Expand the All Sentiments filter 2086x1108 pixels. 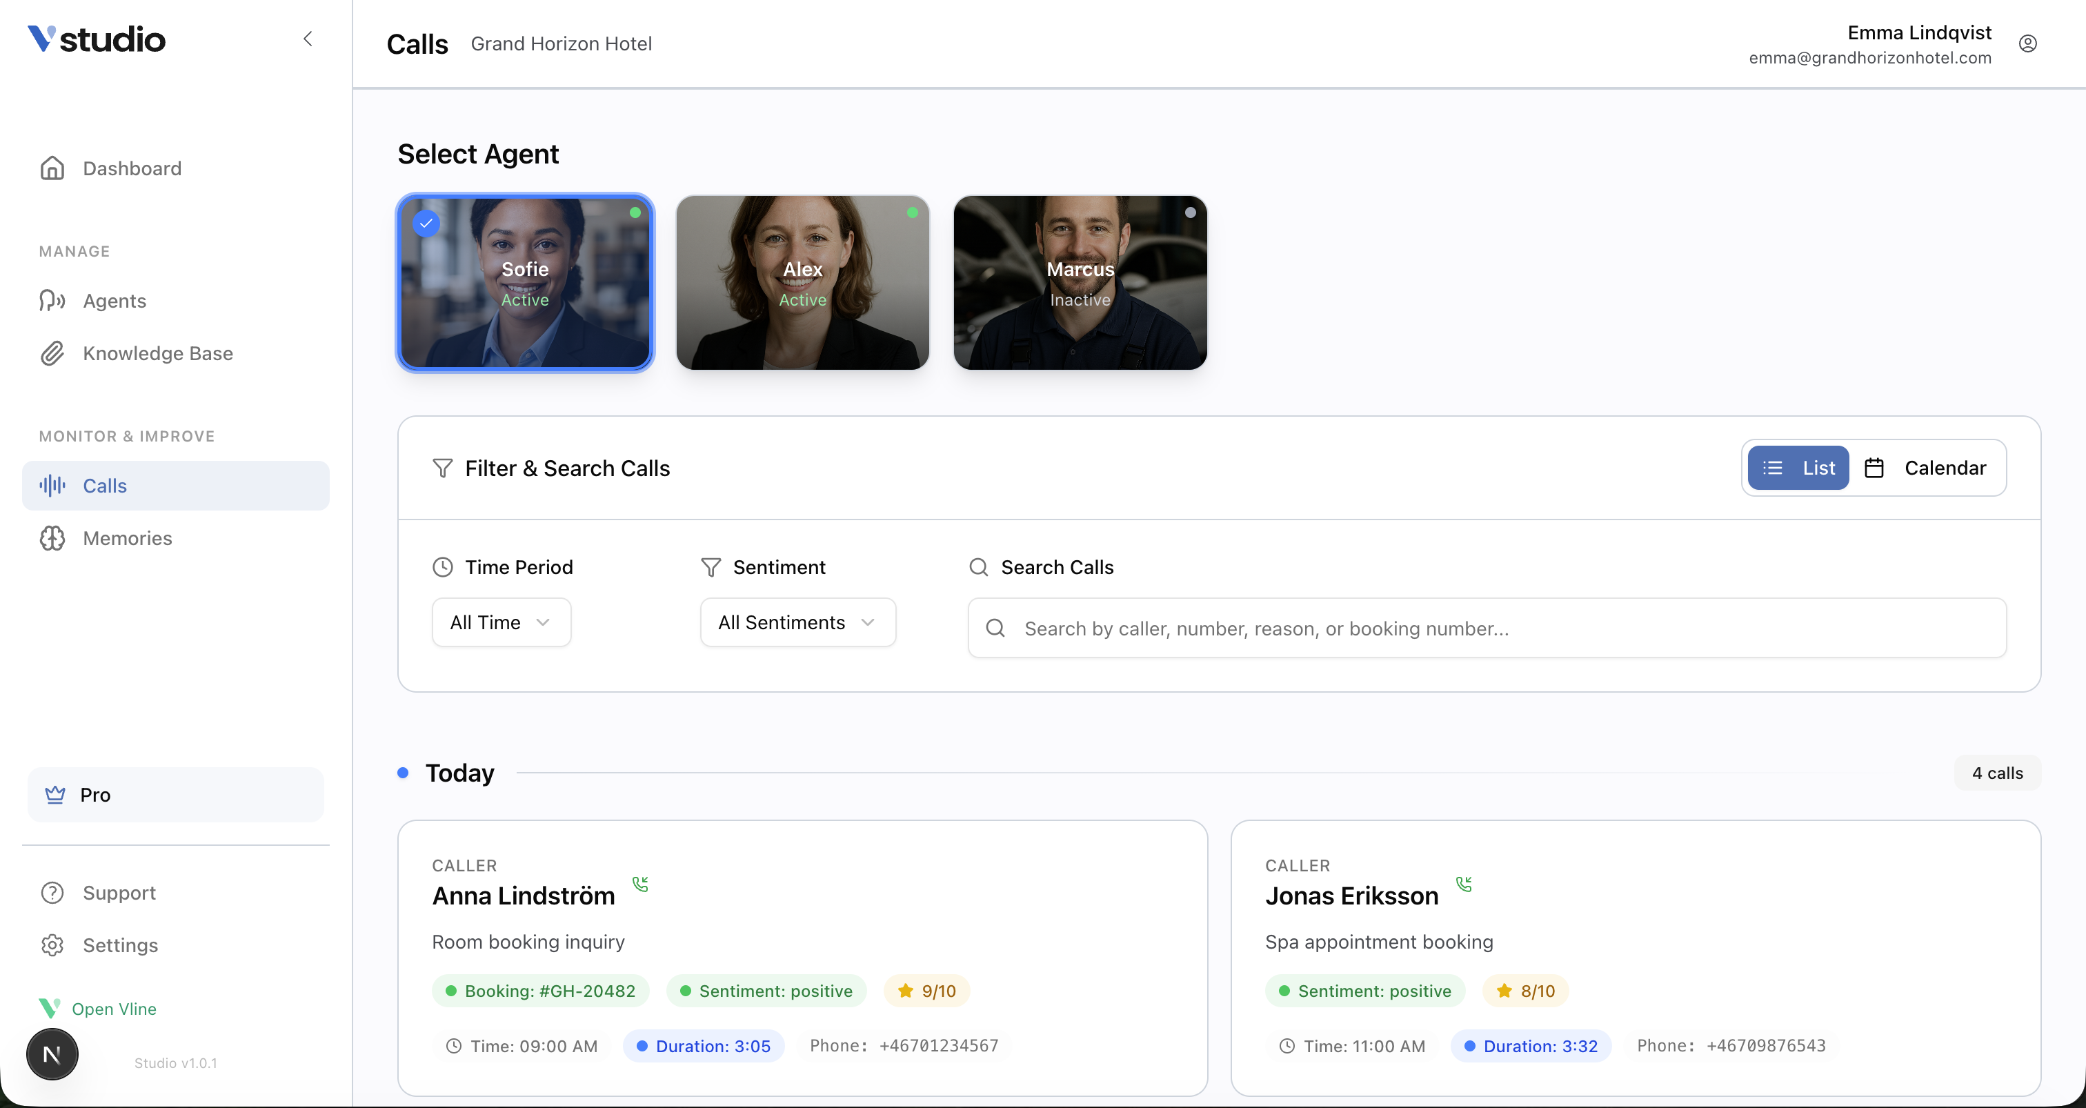click(797, 622)
